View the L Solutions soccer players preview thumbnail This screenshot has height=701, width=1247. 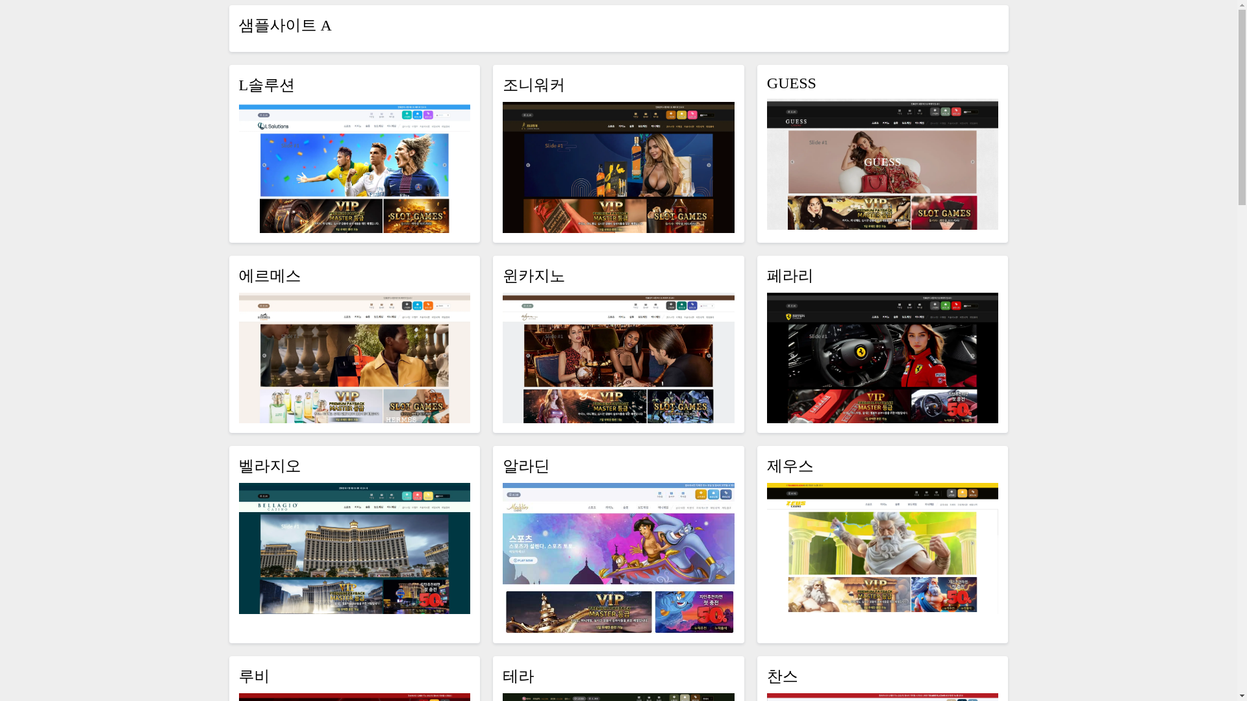(354, 169)
